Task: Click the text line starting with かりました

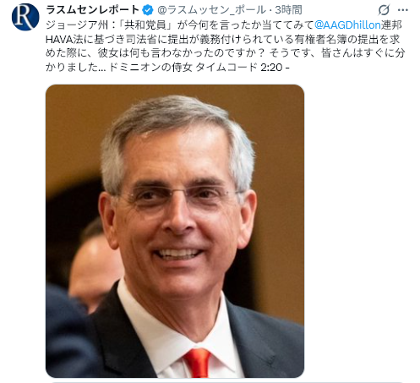Action: pos(167,67)
